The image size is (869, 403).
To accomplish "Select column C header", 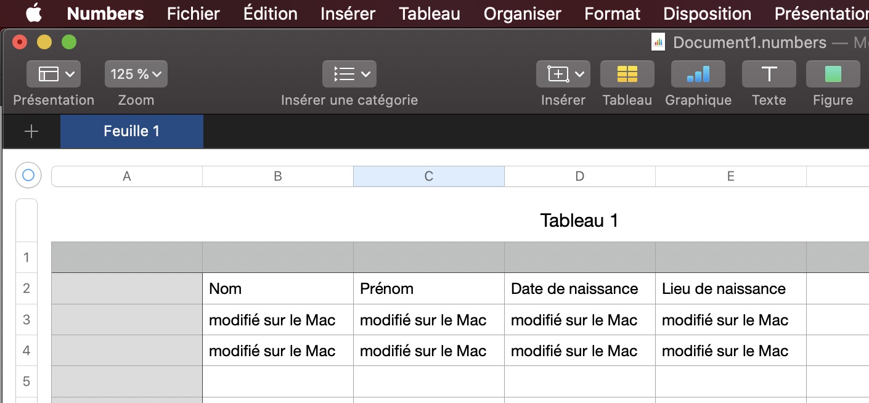I will (428, 176).
